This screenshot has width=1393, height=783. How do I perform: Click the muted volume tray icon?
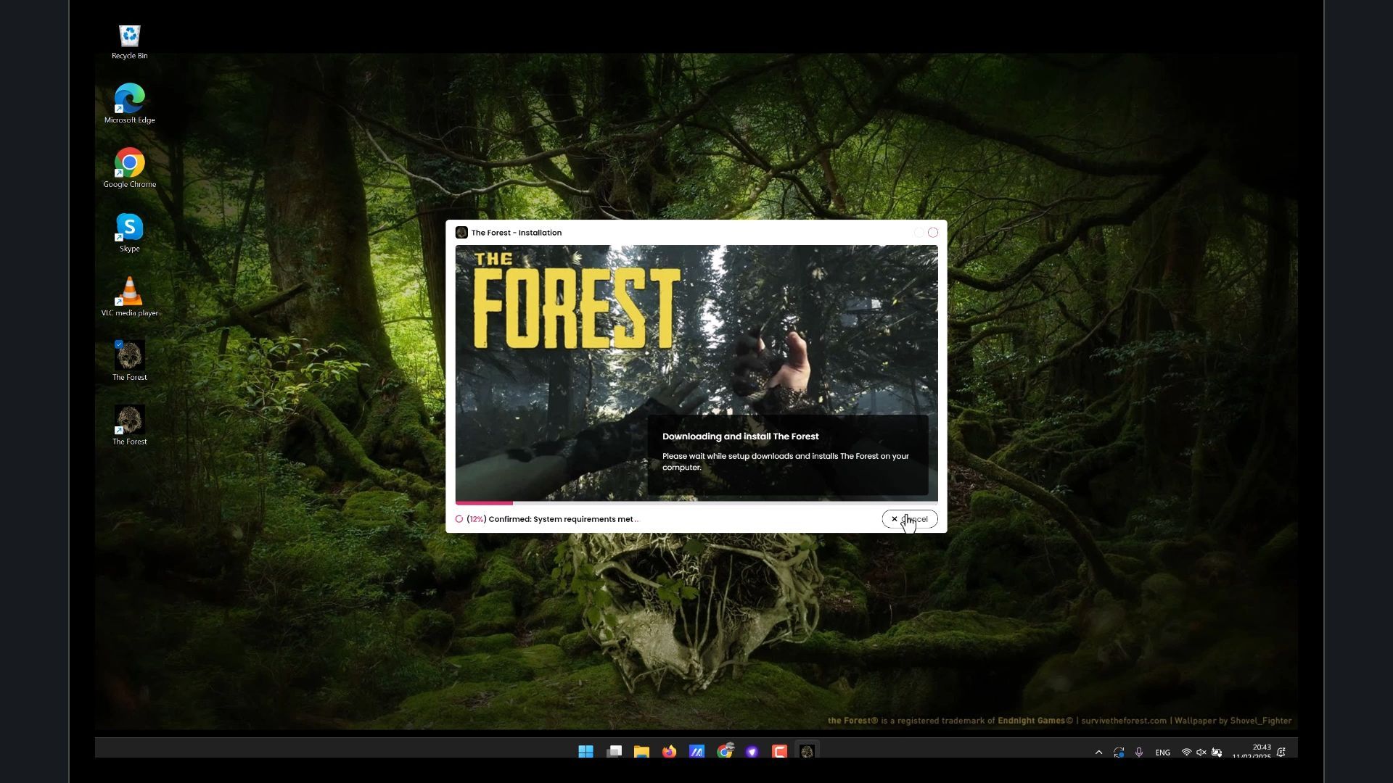1201,753
